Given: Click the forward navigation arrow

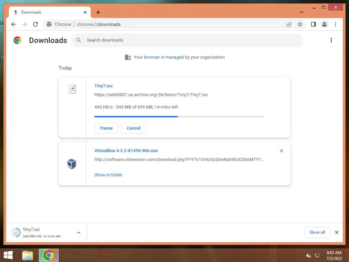Looking at the screenshot, I should point(25,24).
